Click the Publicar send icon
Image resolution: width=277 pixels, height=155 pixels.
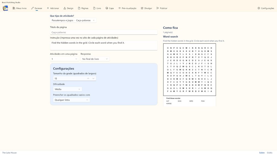point(158,8)
